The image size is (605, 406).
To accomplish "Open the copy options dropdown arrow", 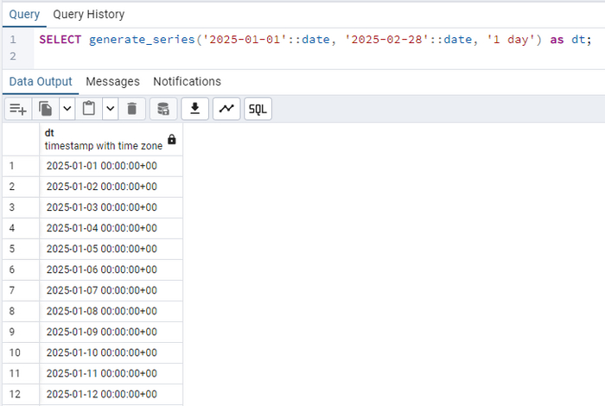I will tap(67, 109).
